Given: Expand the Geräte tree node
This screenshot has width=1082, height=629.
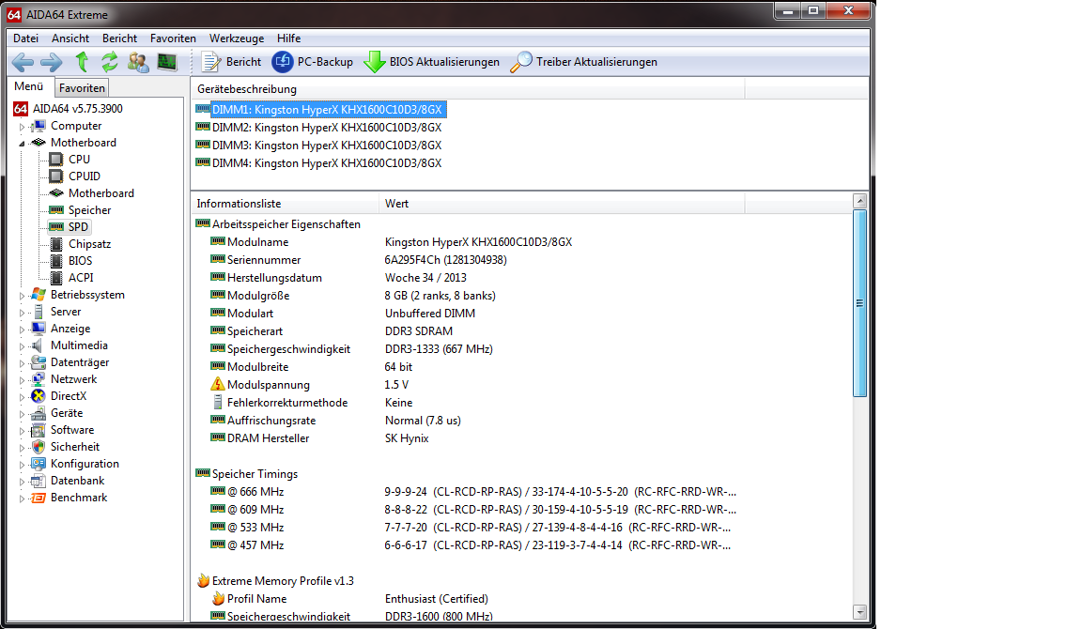Looking at the screenshot, I should pos(23,414).
